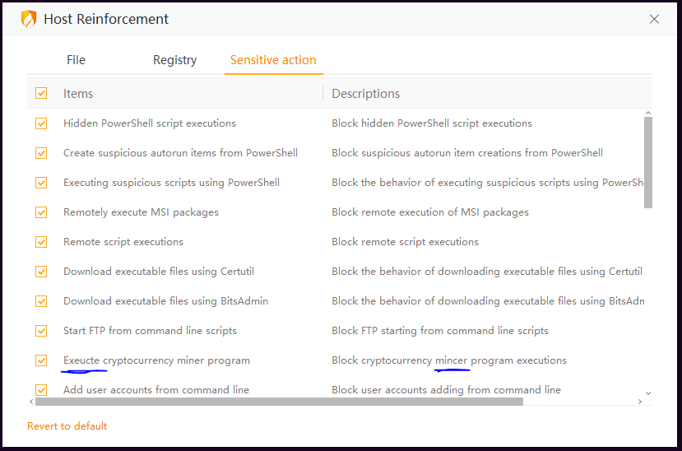
Task: Toggle the select-all checkbox beside Items header
Action: pos(41,94)
